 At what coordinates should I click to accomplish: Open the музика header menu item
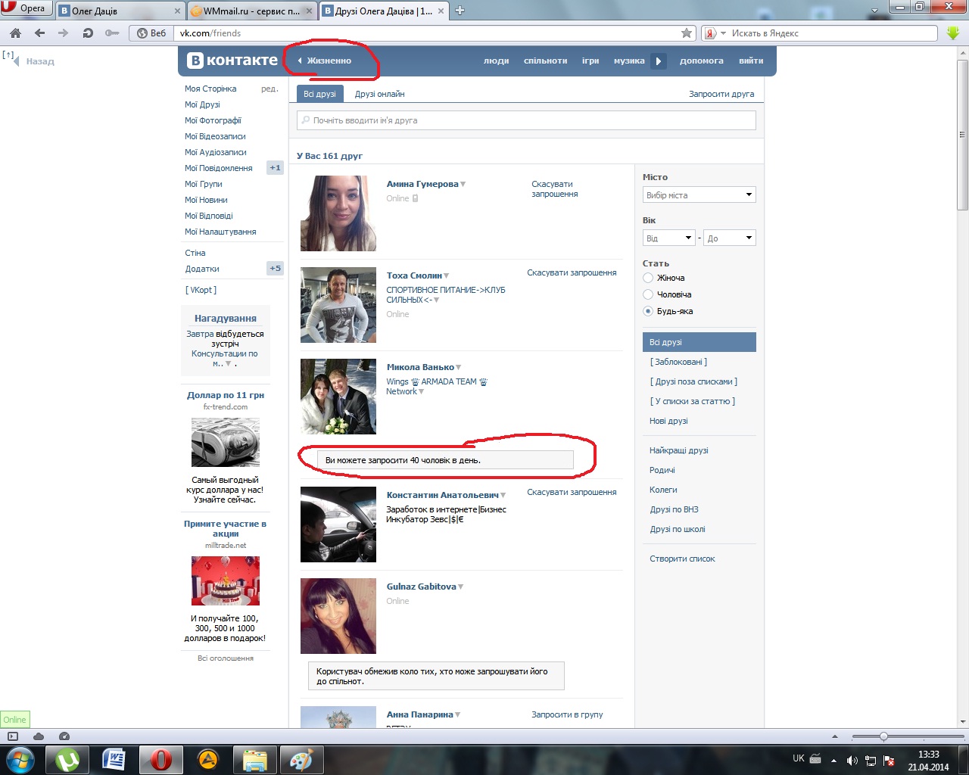[x=629, y=61]
